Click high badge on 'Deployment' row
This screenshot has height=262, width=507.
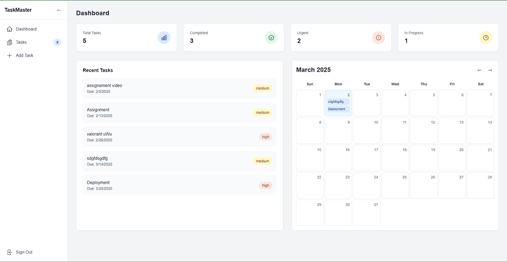(265, 185)
